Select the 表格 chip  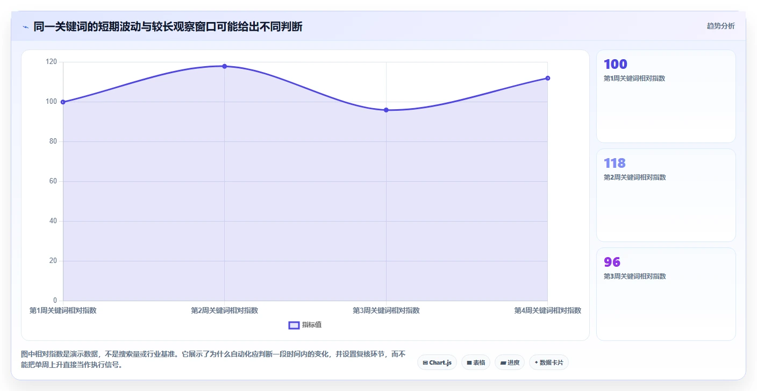[476, 362]
